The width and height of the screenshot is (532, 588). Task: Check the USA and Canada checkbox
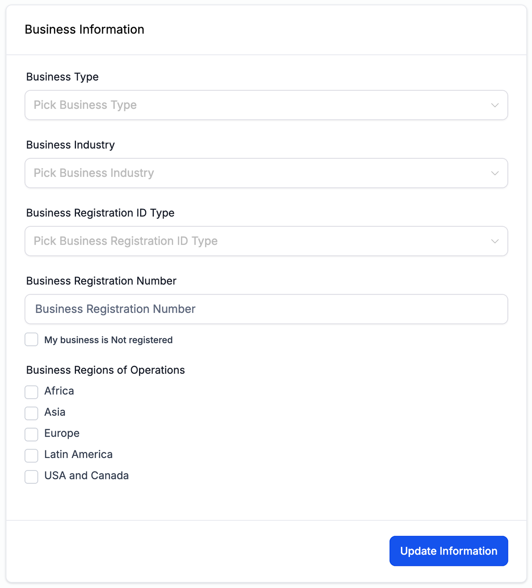click(32, 477)
